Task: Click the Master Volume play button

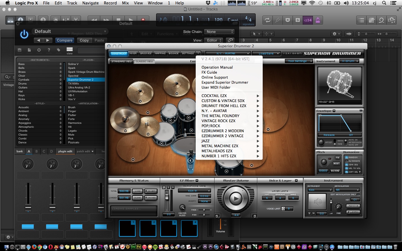Action: 236,199
